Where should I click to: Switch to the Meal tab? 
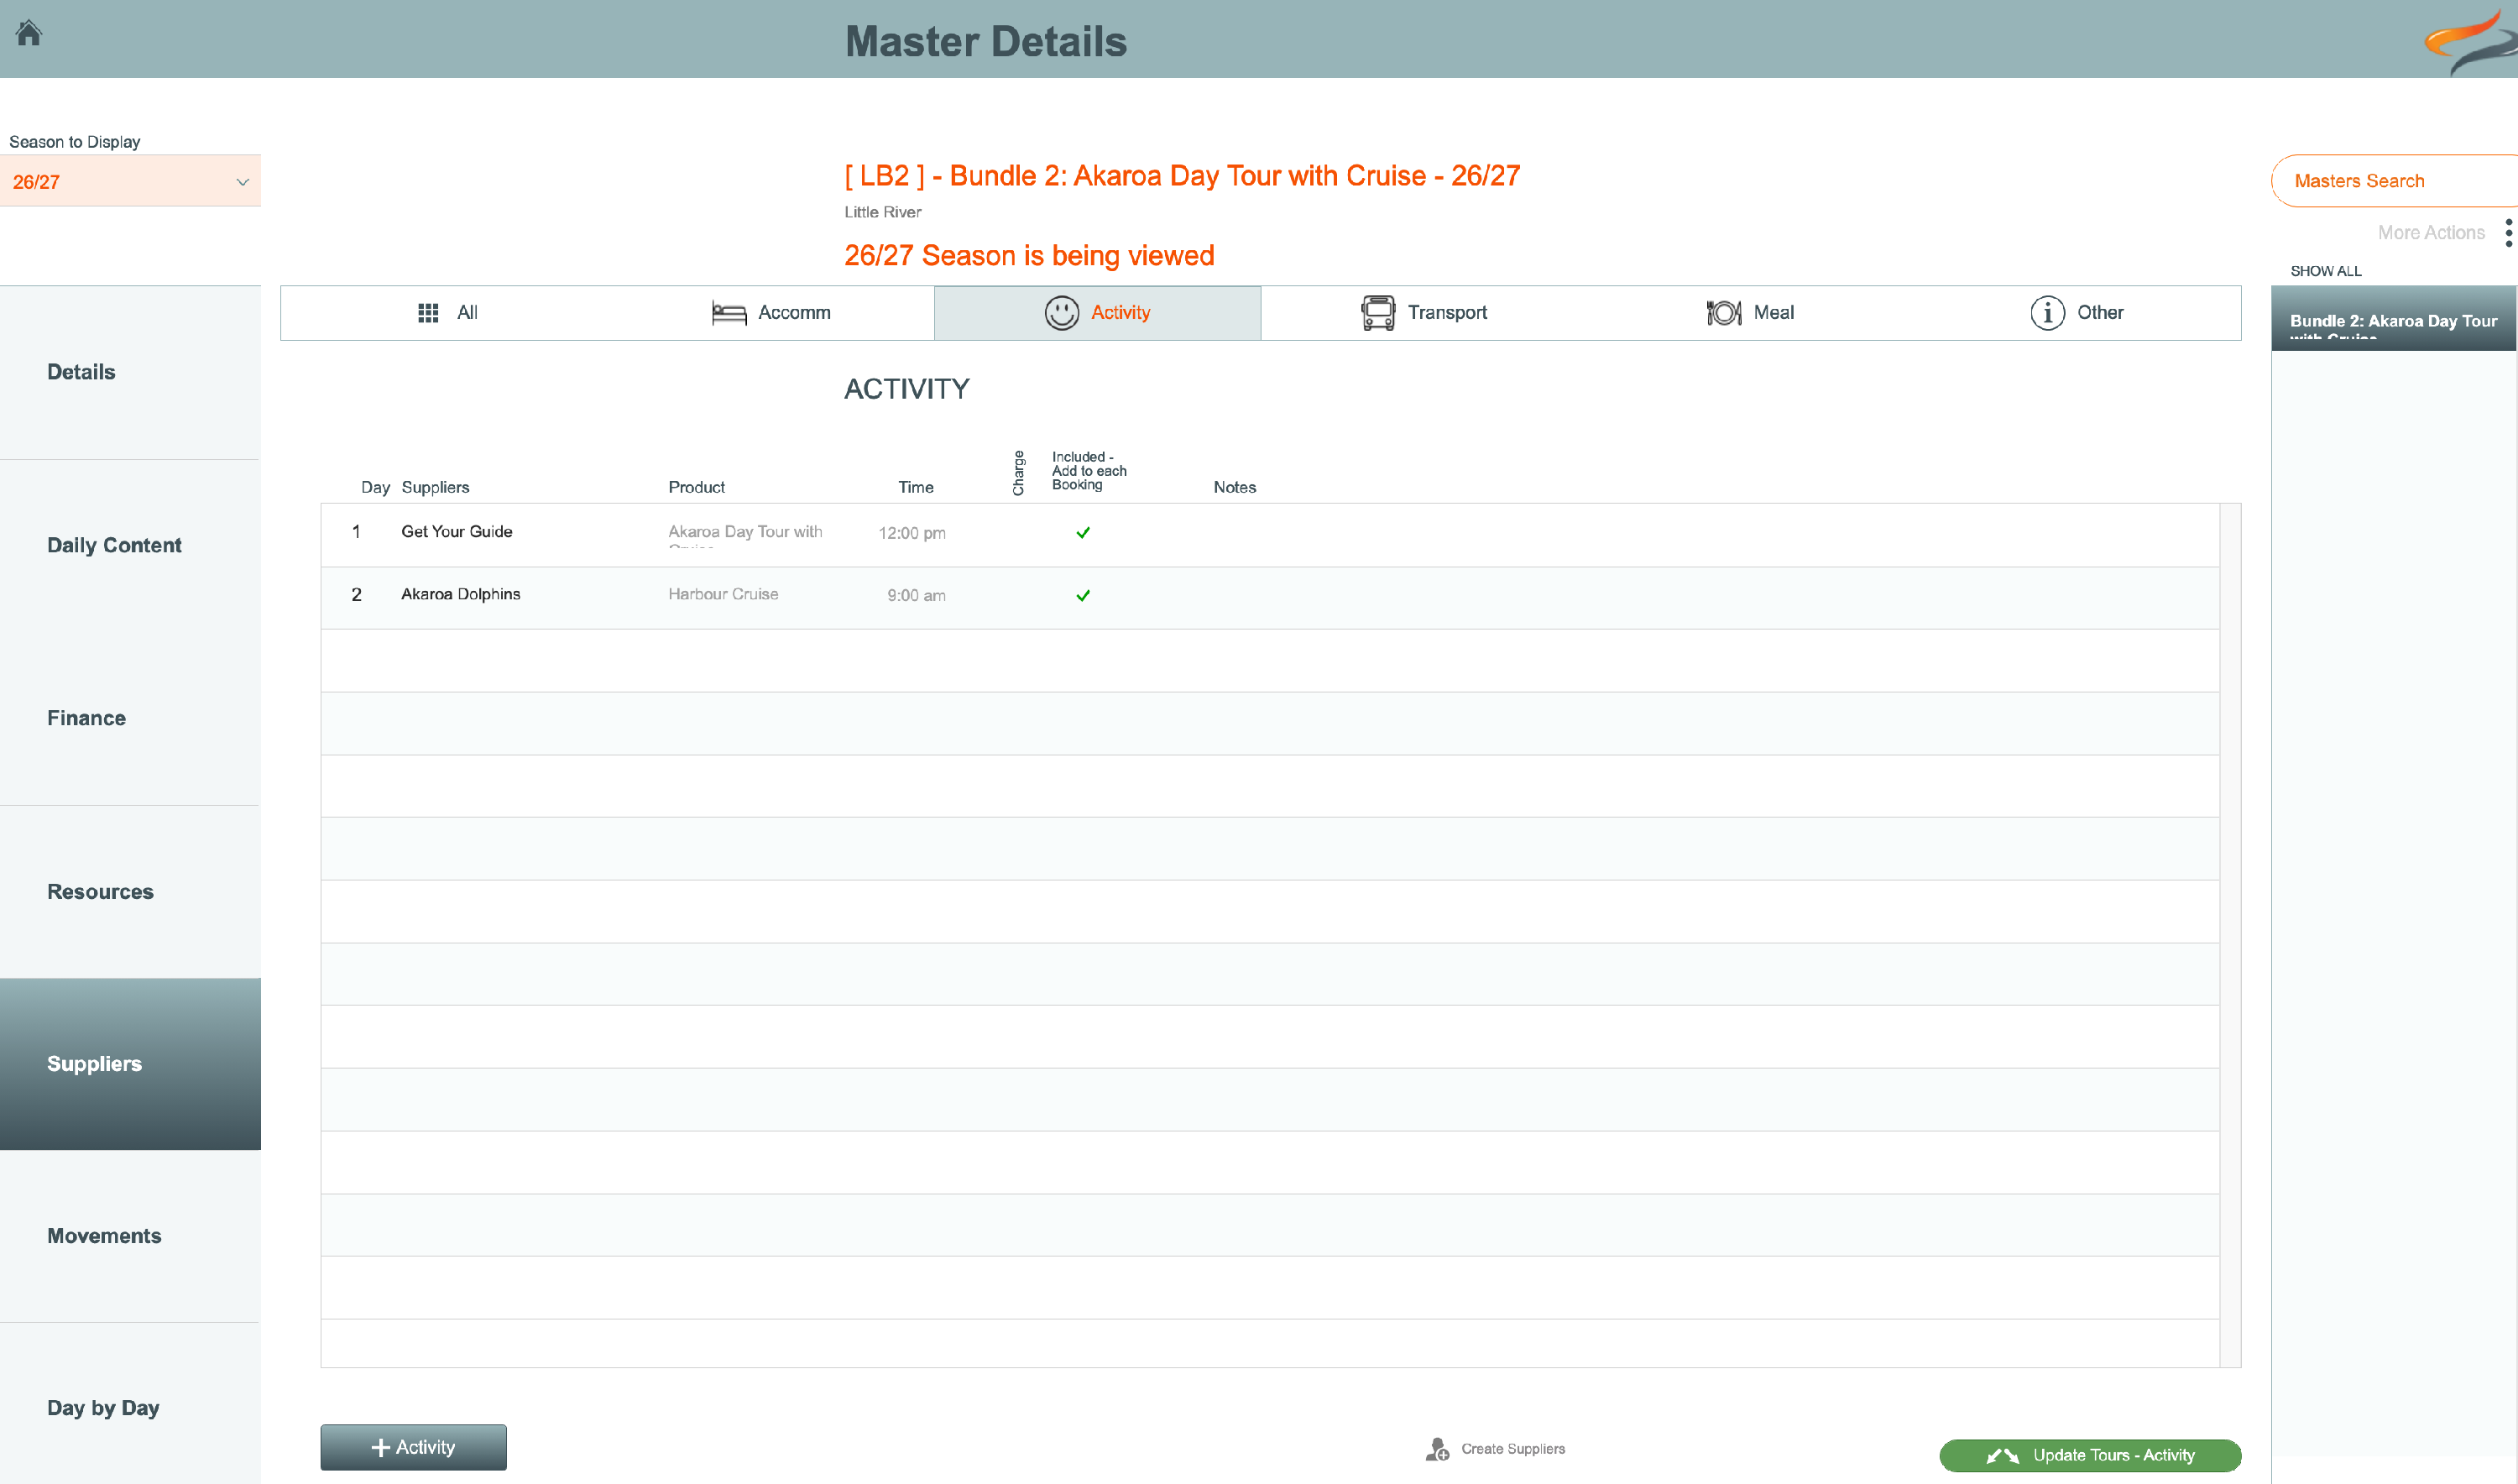[1750, 313]
